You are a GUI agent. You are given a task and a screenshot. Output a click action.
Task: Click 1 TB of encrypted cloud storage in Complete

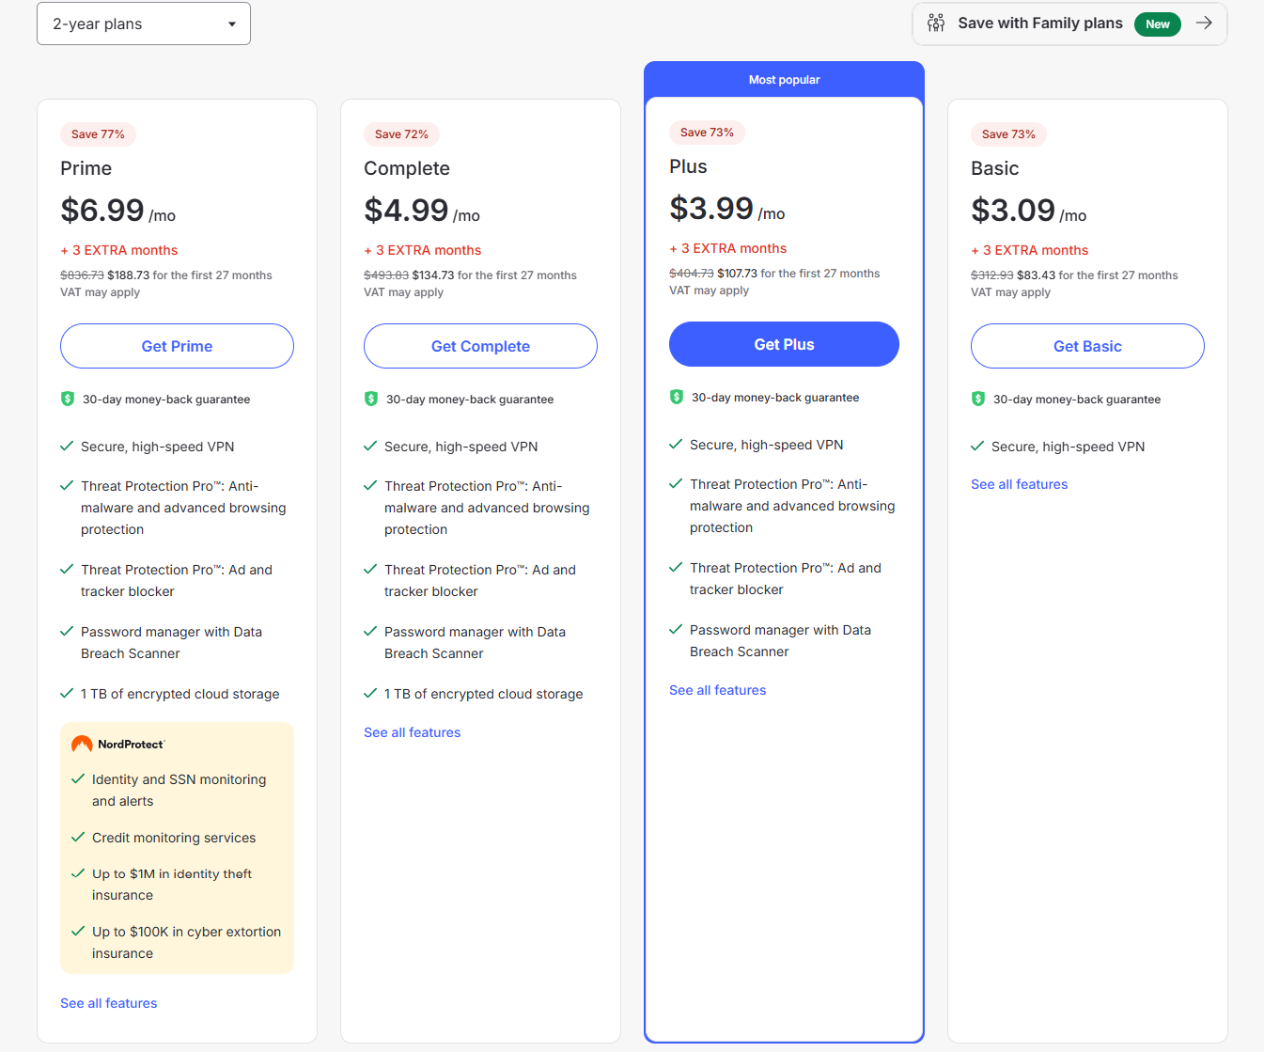(484, 694)
